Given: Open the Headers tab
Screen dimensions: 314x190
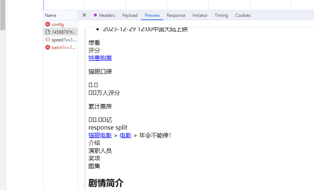Looking at the screenshot, I should tap(107, 15).
